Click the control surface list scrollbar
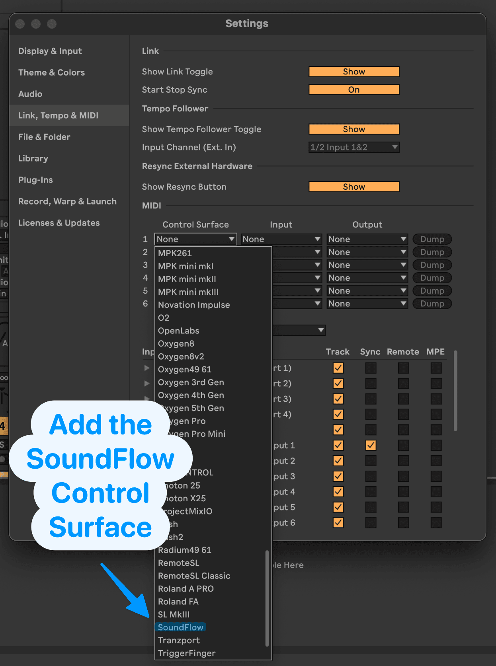Image resolution: width=496 pixels, height=666 pixels. click(x=267, y=598)
